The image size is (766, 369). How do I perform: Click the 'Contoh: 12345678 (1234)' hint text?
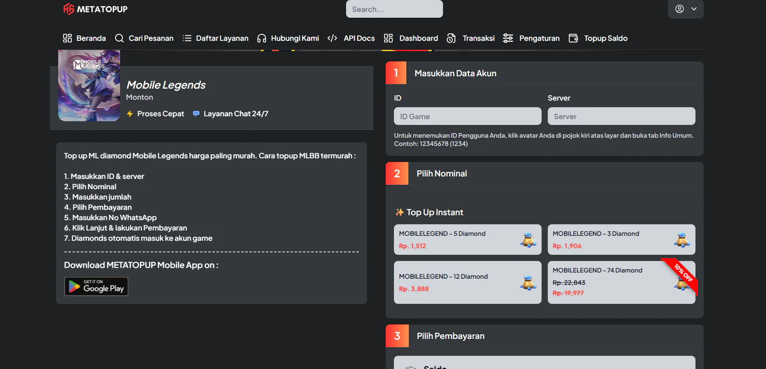(431, 144)
